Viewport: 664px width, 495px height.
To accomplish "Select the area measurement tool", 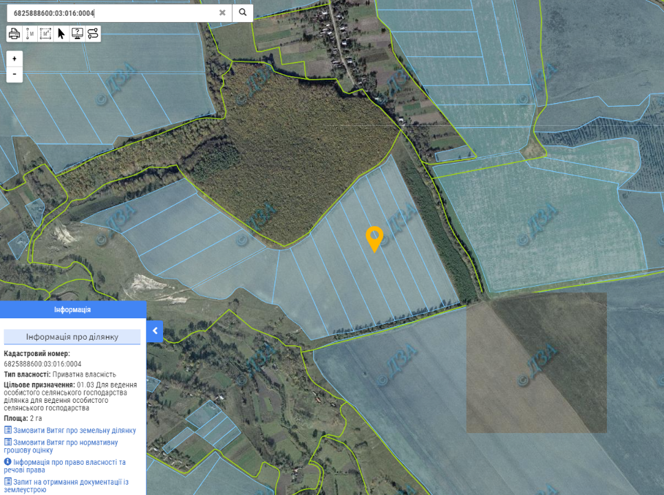I will 45,34.
